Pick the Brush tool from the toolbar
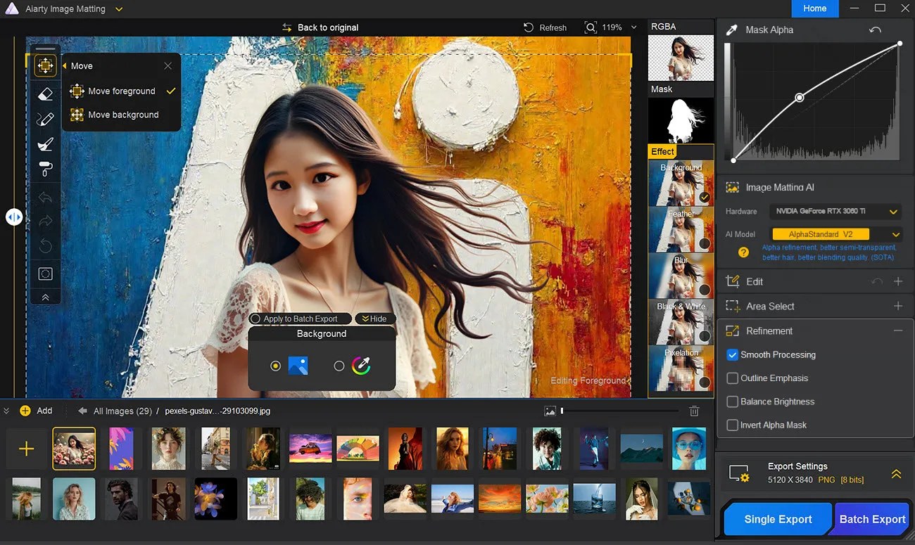This screenshot has width=915, height=545. [45, 143]
